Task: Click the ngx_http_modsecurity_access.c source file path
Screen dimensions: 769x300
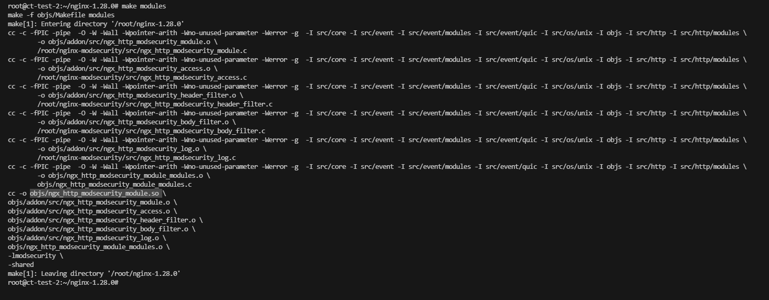Action: pyautogui.click(x=142, y=78)
